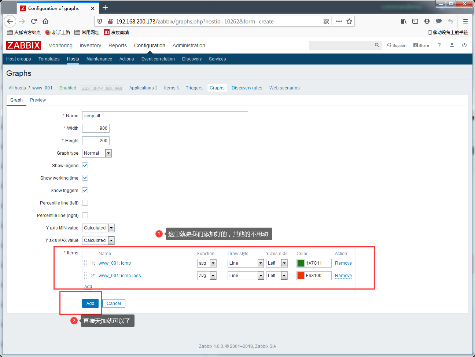Open the Graph type dropdown
The width and height of the screenshot is (475, 357).
pos(97,153)
